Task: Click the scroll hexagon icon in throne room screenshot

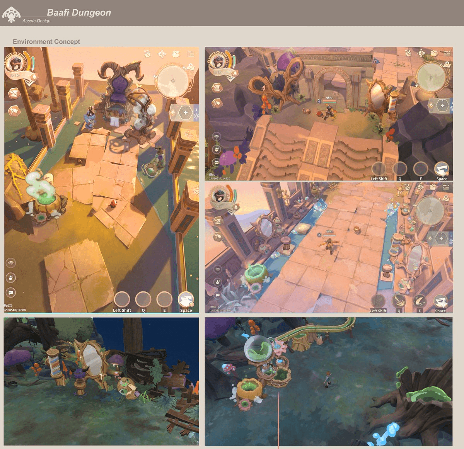Action: (x=14, y=93)
